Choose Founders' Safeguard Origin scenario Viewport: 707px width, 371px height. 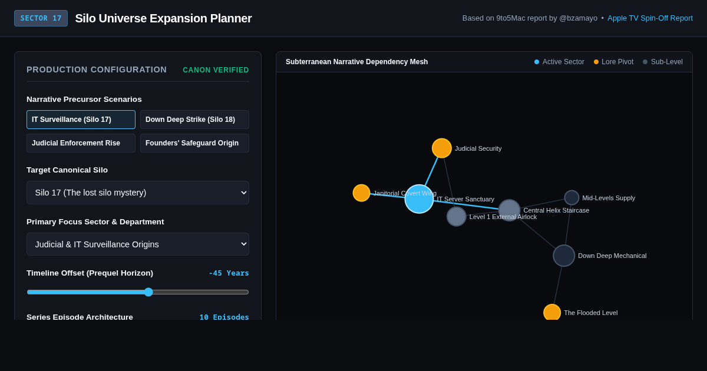194,143
